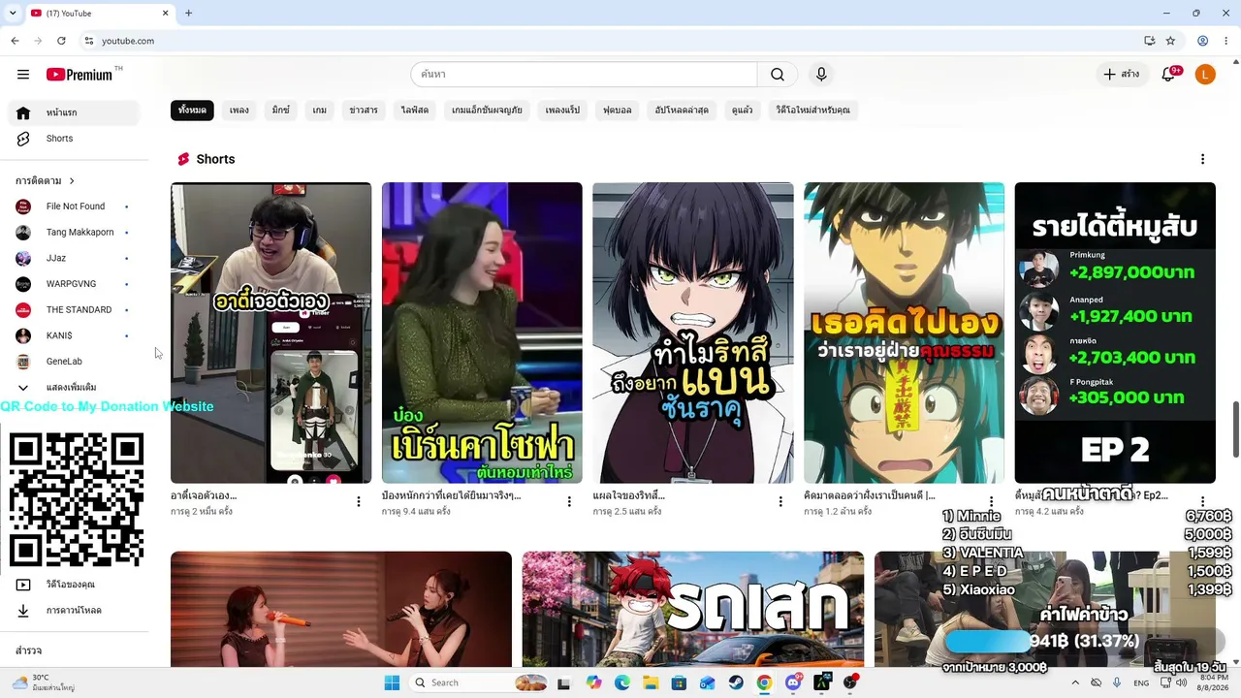This screenshot has height=698, width=1241.
Task: Open a new browser tab
Action: pyautogui.click(x=188, y=13)
